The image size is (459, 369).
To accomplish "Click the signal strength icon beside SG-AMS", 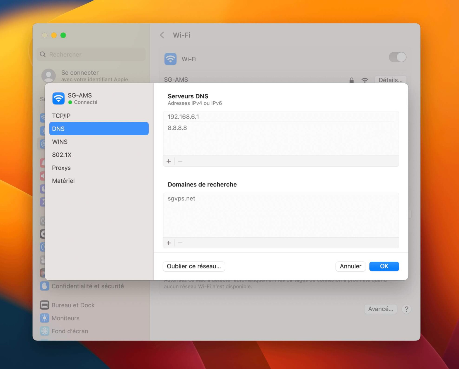I will point(365,80).
